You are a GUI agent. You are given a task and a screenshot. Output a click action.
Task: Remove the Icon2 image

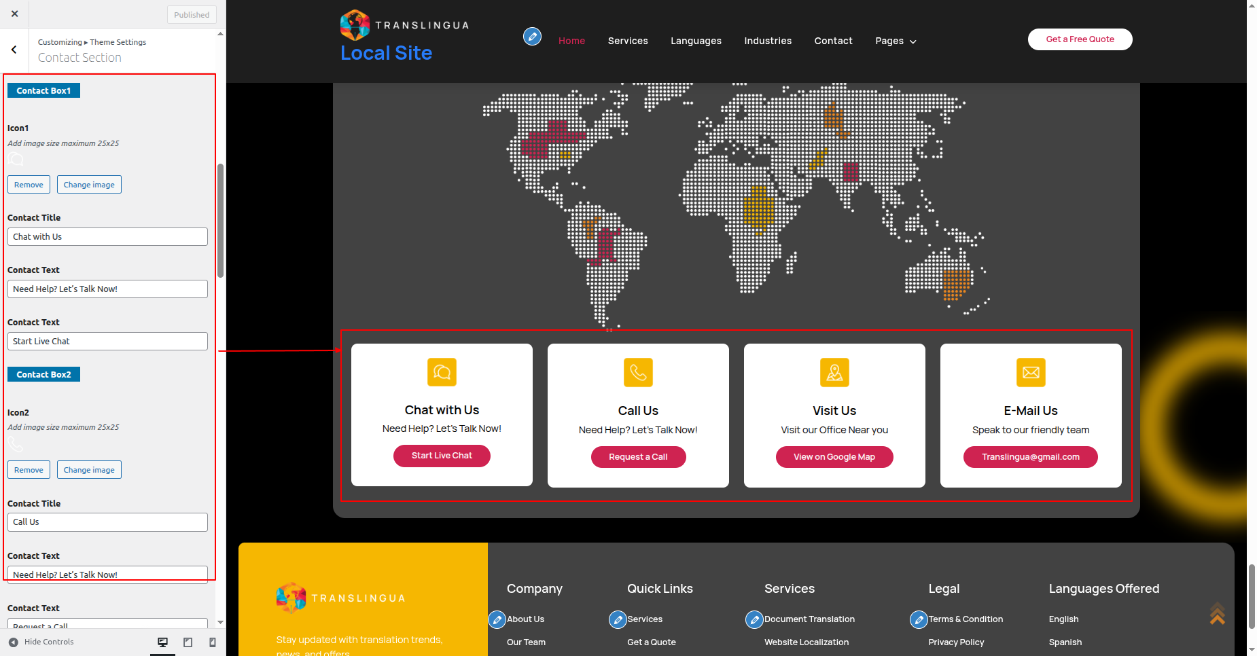[x=29, y=470]
